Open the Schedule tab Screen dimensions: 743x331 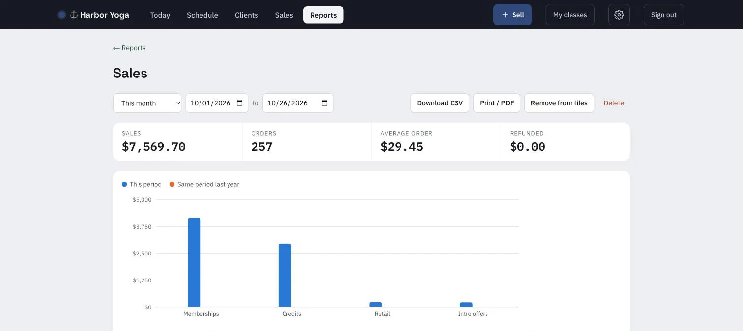click(x=202, y=15)
